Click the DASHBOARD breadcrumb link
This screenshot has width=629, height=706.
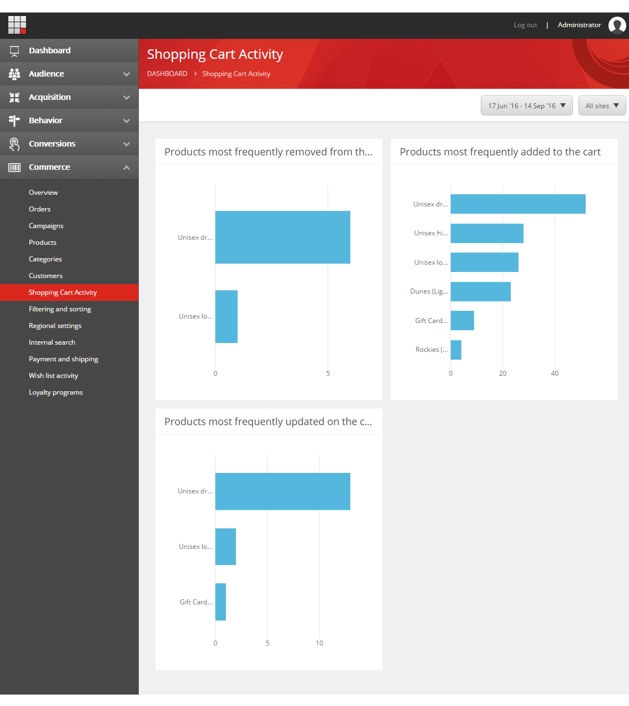[x=167, y=74]
